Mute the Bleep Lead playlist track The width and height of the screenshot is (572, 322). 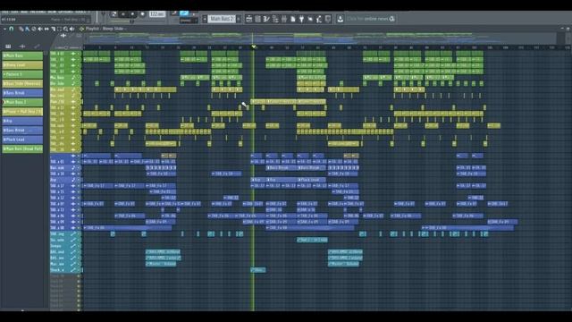[79, 89]
